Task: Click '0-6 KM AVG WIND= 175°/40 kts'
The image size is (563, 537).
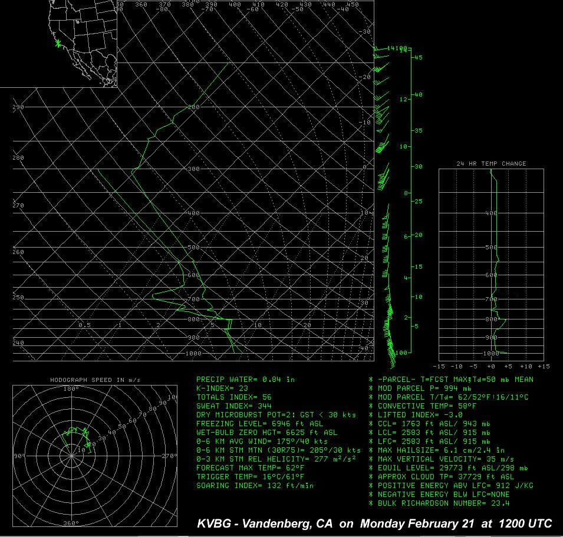Action: [x=262, y=442]
